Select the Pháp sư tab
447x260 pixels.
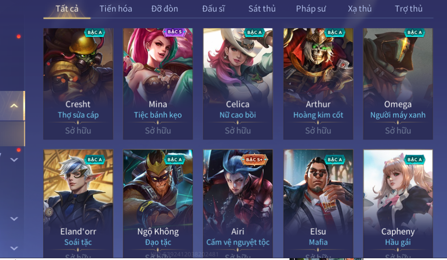(x=311, y=9)
